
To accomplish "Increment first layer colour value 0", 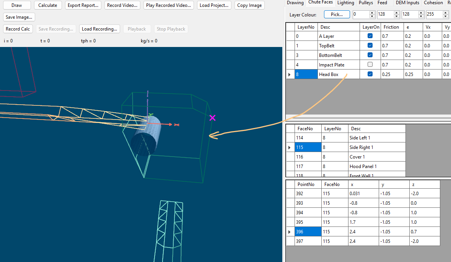I will pyautogui.click(x=372, y=13).
